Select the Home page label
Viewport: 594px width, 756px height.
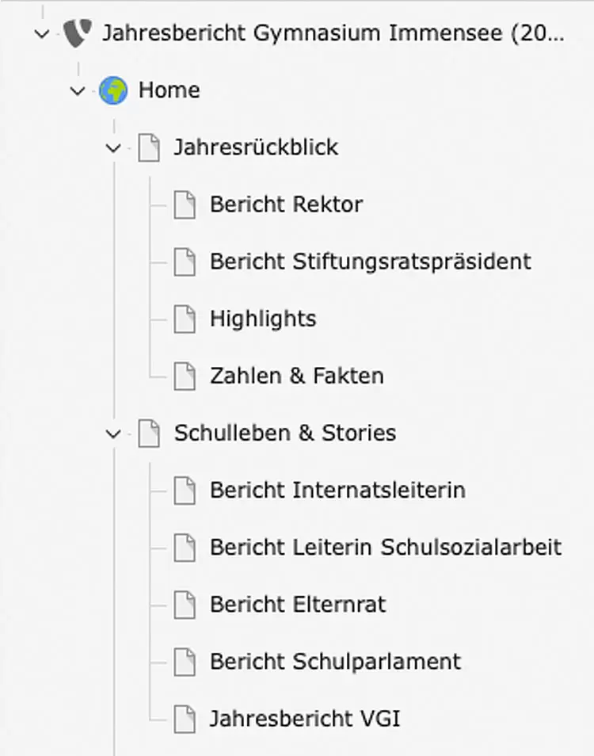pos(169,90)
